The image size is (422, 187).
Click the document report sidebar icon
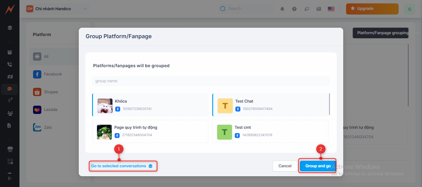[x=10, y=125]
